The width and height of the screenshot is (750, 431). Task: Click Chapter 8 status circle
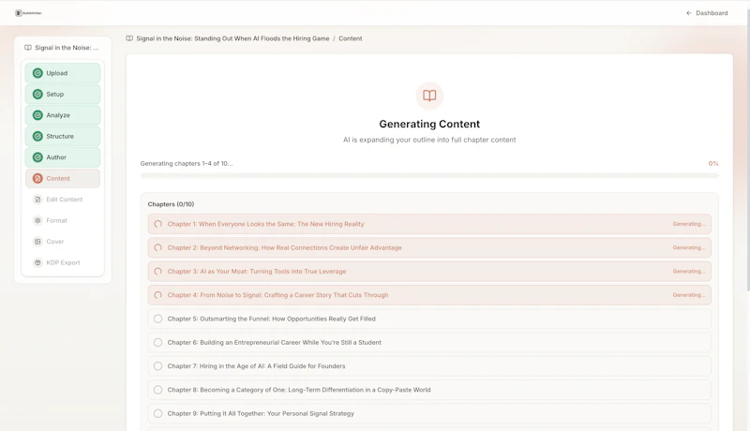[x=157, y=390]
